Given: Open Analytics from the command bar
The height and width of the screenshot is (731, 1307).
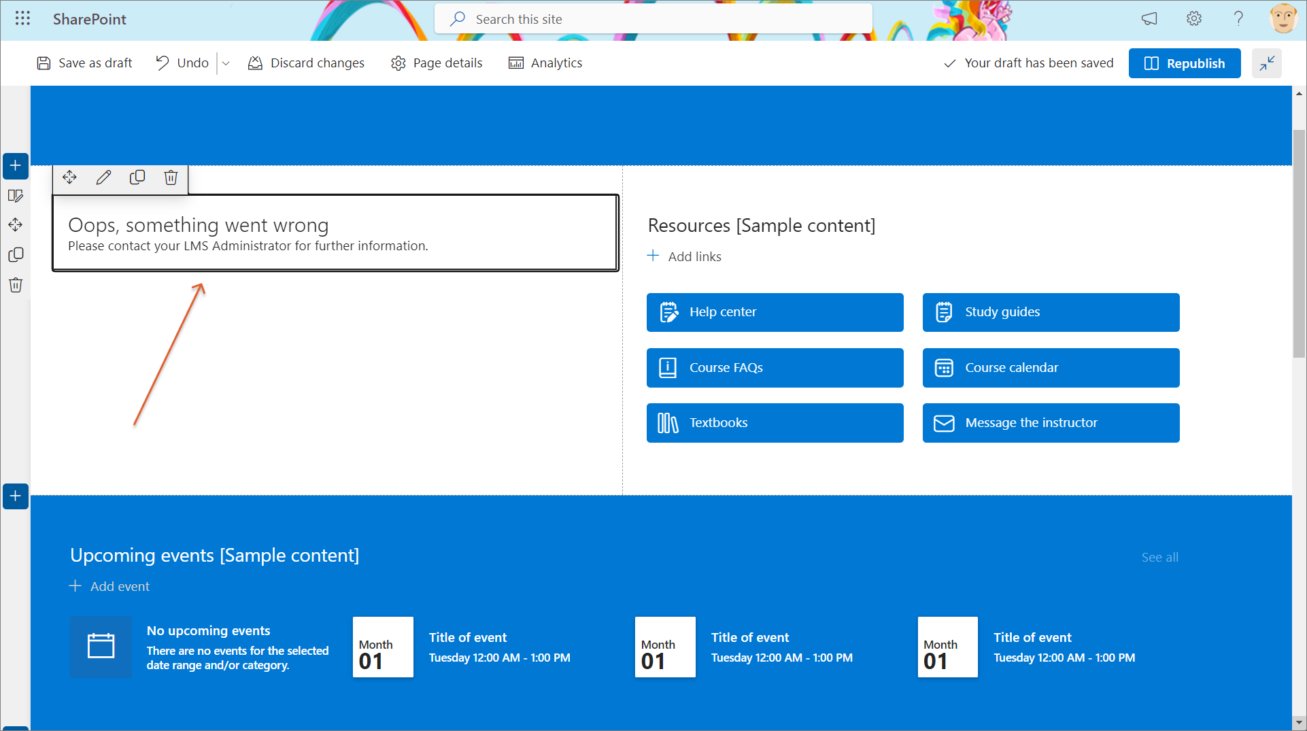Looking at the screenshot, I should point(545,63).
